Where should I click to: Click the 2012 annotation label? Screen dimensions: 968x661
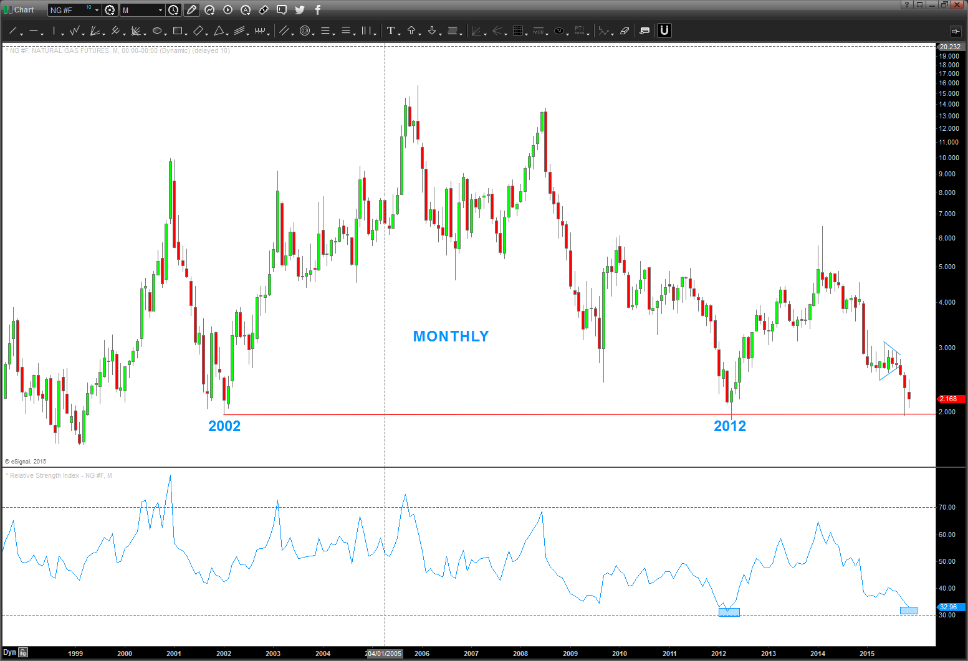tap(729, 426)
